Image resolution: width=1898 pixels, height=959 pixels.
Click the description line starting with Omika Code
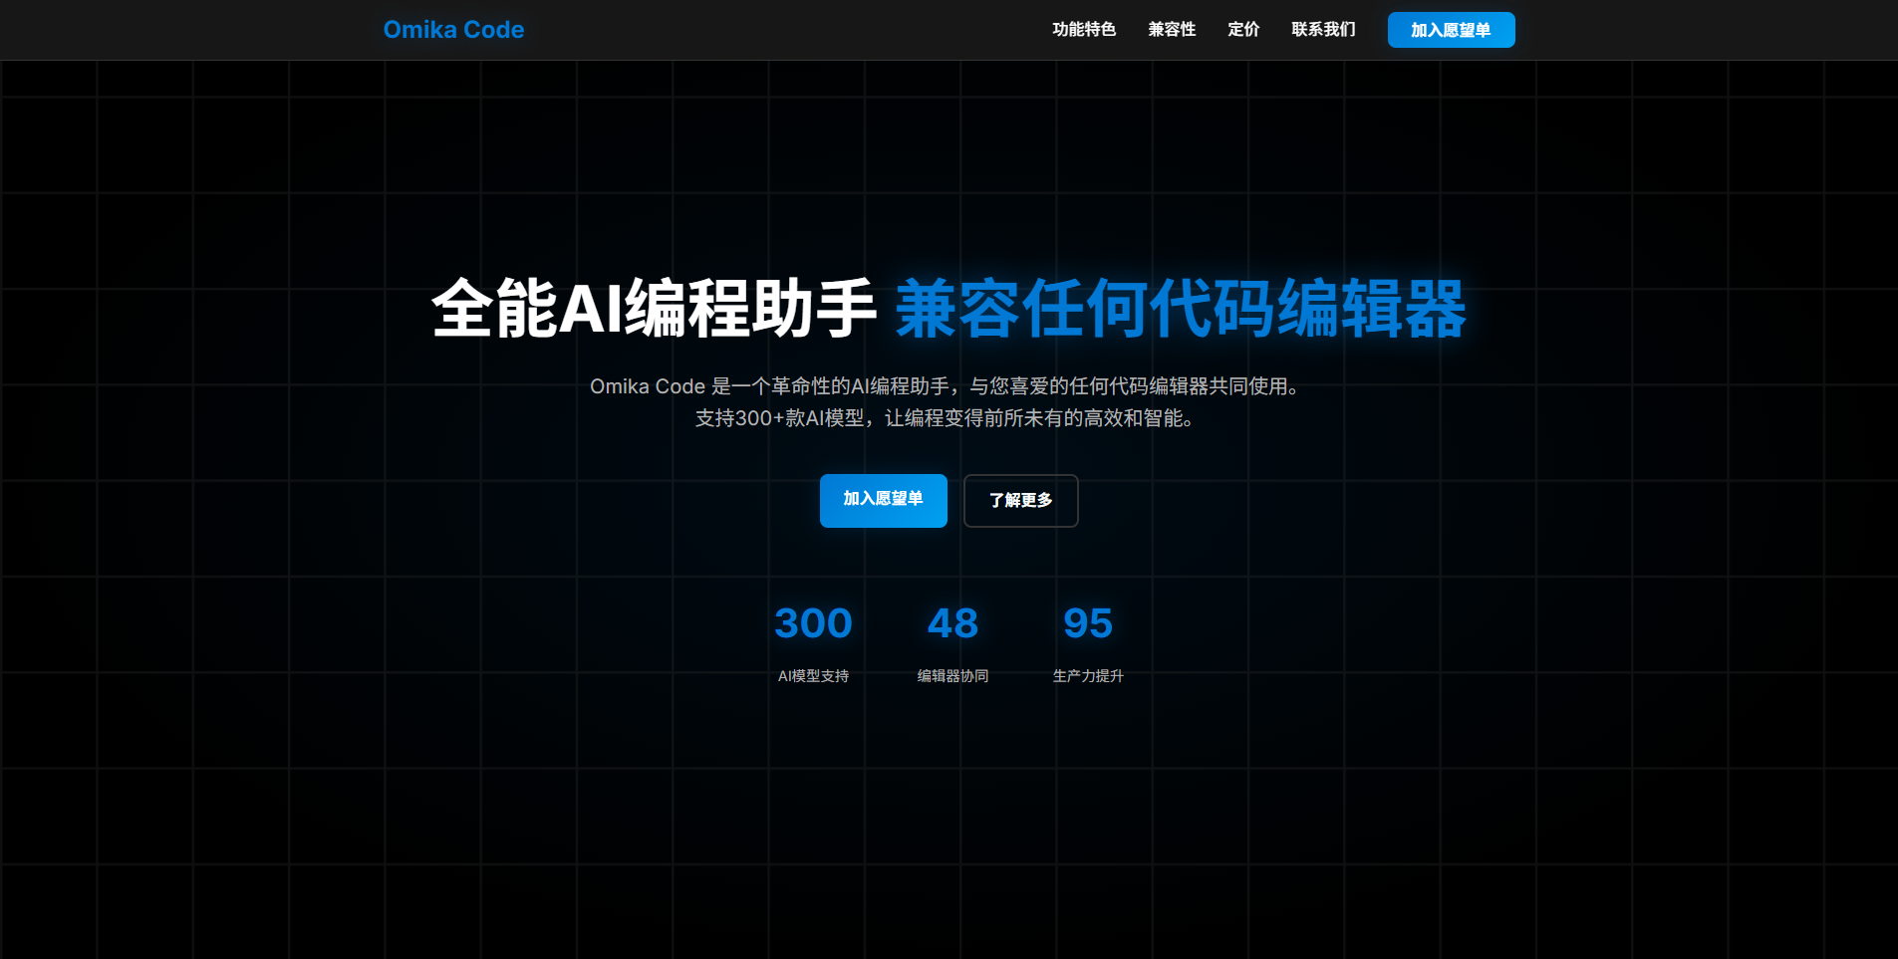click(947, 386)
